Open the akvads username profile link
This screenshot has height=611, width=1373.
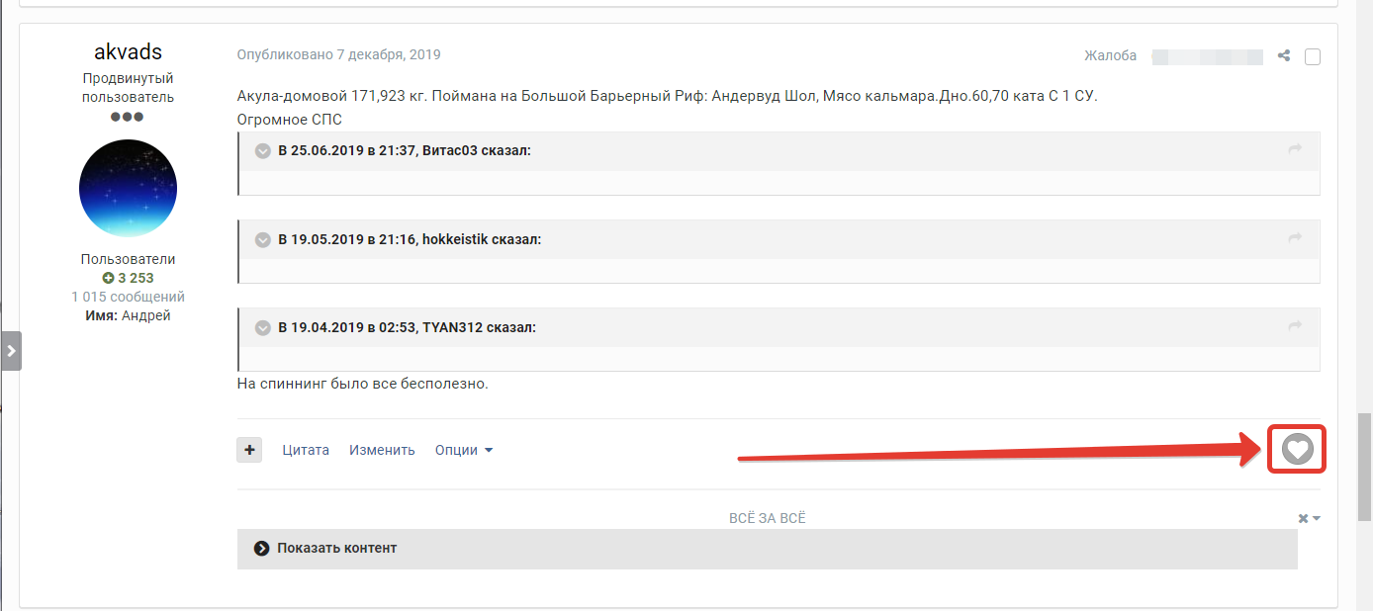point(128,51)
